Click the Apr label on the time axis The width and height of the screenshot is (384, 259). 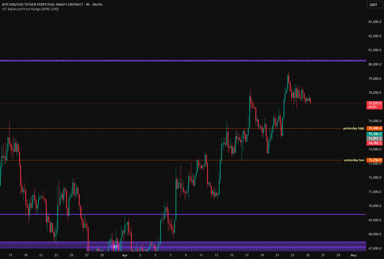click(x=125, y=255)
